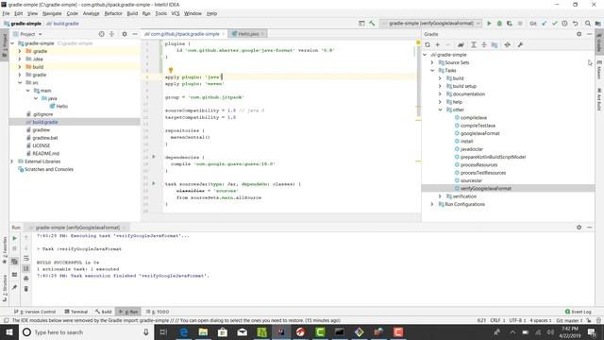Expand the build folder in the Project tree
The image size is (604, 340).
point(20,67)
